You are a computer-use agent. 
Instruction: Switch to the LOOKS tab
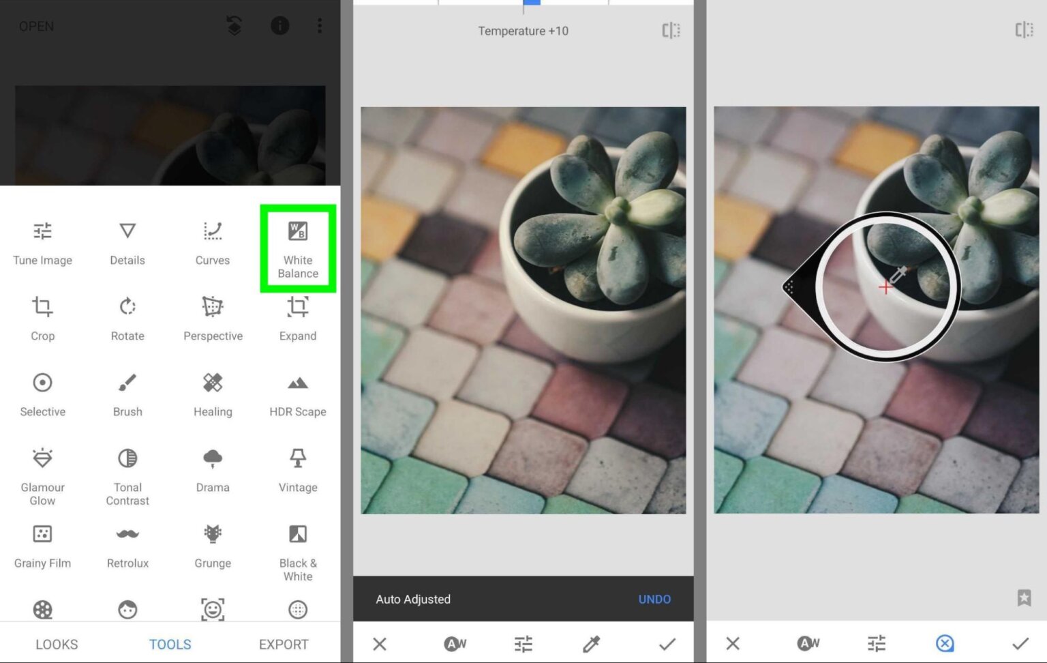click(x=57, y=644)
